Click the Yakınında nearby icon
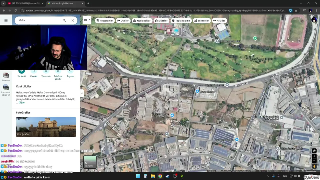320x180 pixels. tap(46, 71)
